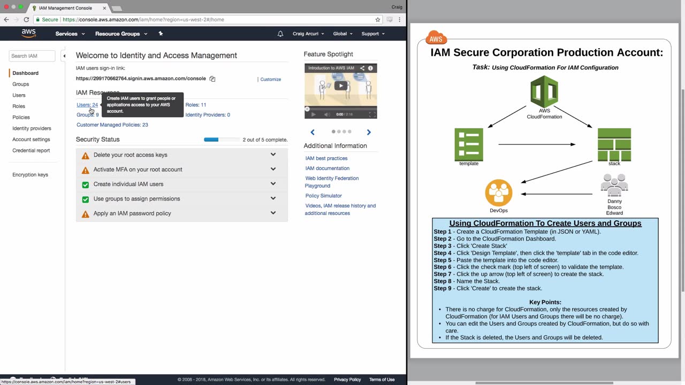Open Account settings in the sidebar
The image size is (685, 385).
[x=32, y=140]
